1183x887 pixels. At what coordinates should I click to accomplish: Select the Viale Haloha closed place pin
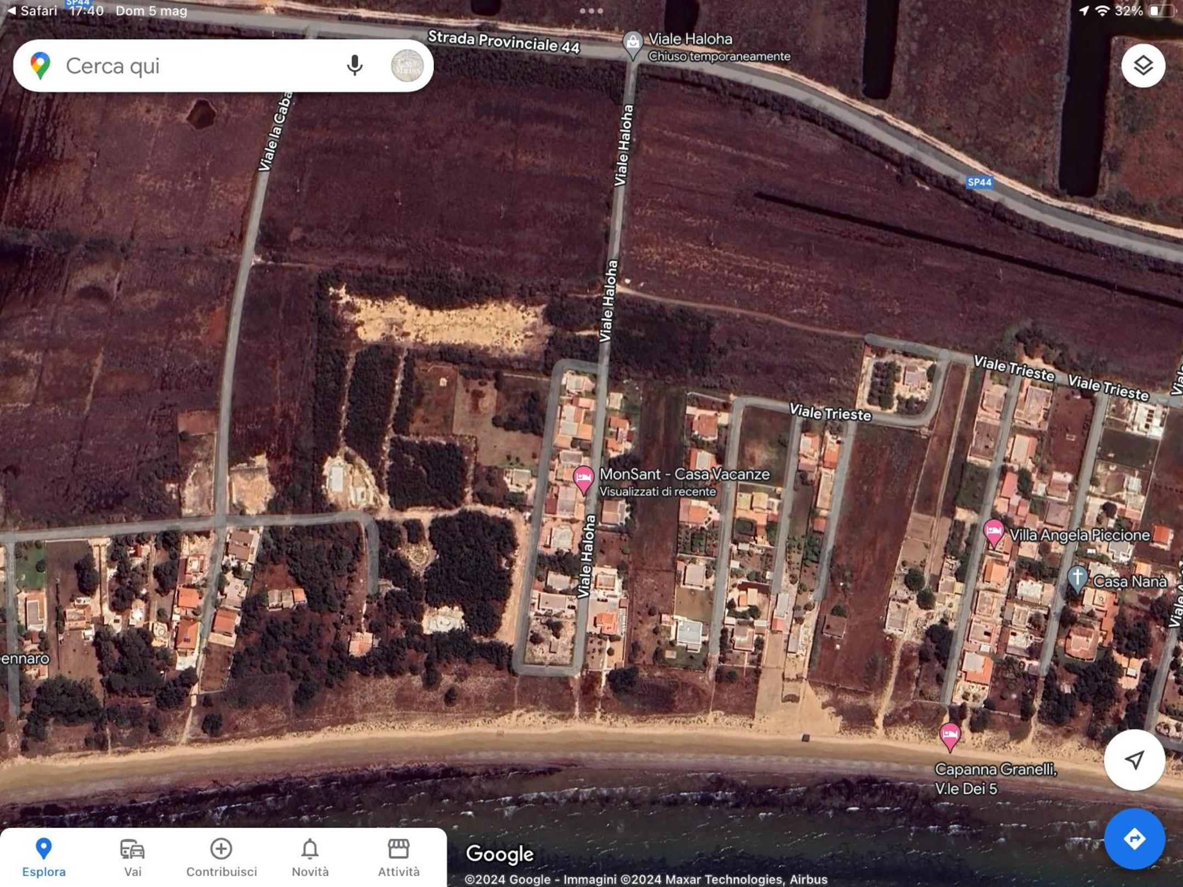[x=633, y=45]
